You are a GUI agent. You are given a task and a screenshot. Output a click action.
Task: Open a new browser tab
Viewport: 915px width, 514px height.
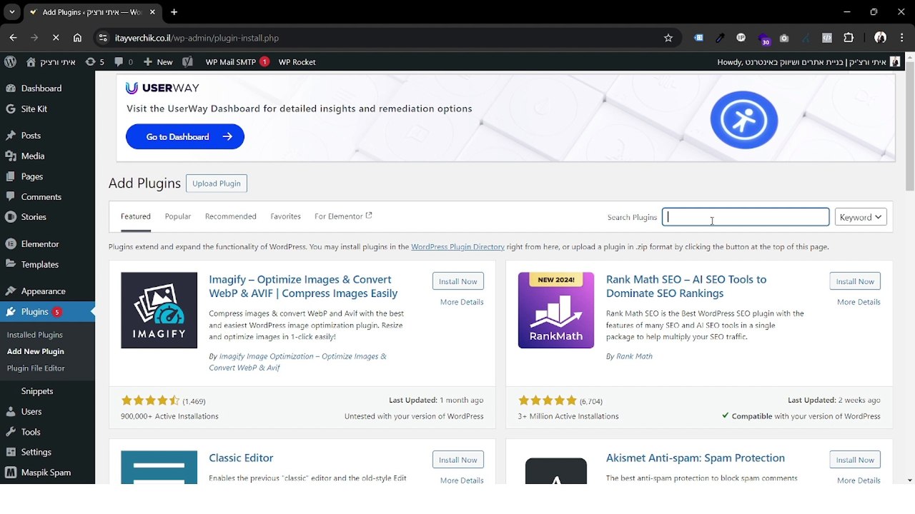click(174, 12)
